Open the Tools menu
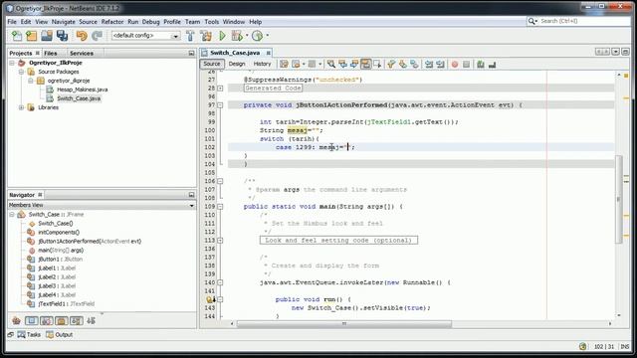The width and height of the screenshot is (637, 358). 212,22
